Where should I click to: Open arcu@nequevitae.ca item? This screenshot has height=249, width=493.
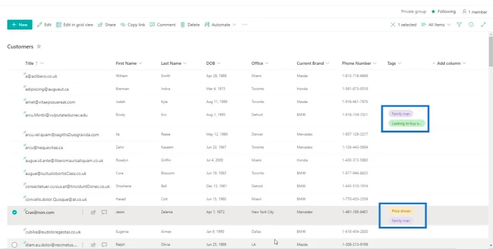(44, 147)
